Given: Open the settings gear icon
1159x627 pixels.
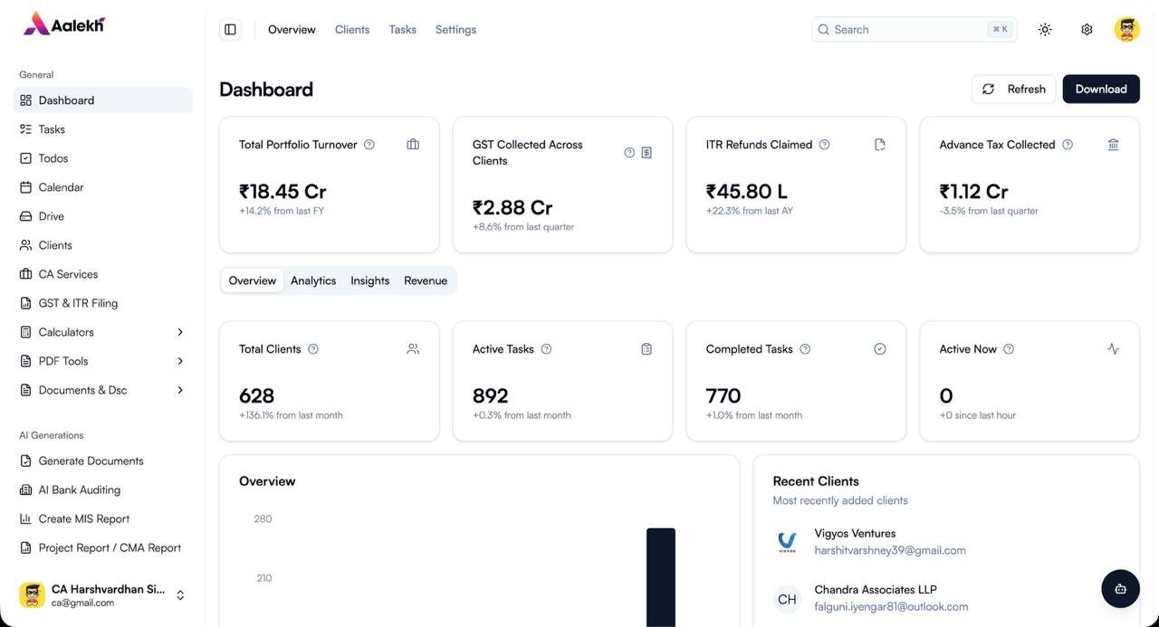Looking at the screenshot, I should [x=1087, y=30].
